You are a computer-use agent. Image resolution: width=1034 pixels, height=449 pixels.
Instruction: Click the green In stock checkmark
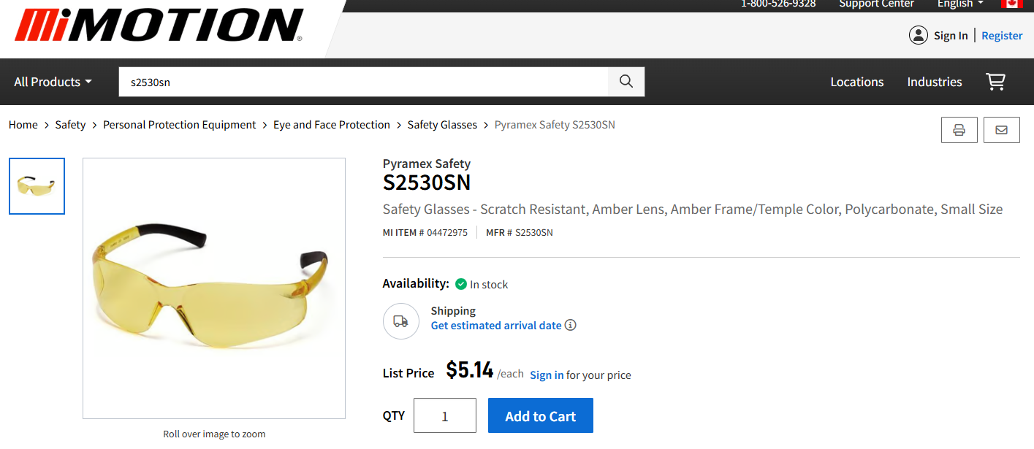pos(460,284)
